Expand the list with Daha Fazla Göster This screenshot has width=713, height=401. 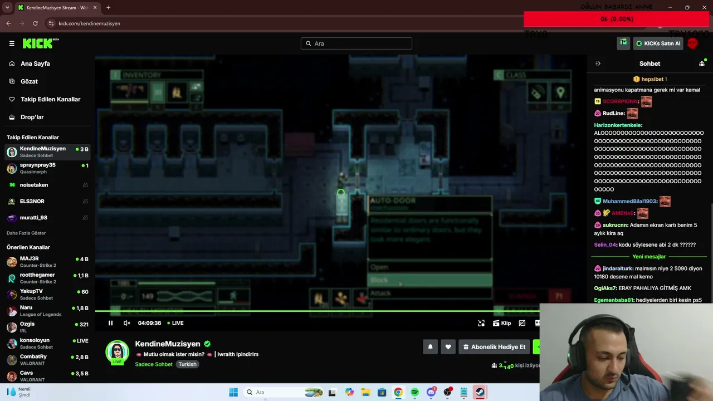[26, 233]
